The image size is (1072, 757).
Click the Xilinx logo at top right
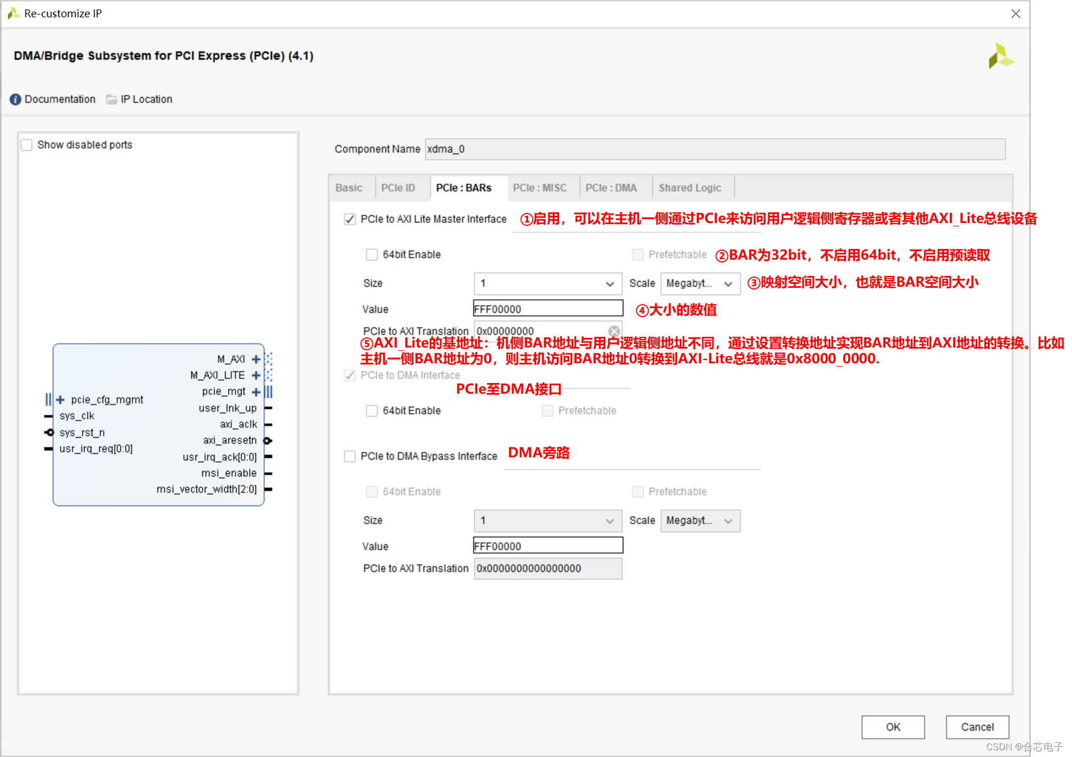pyautogui.click(x=1001, y=56)
